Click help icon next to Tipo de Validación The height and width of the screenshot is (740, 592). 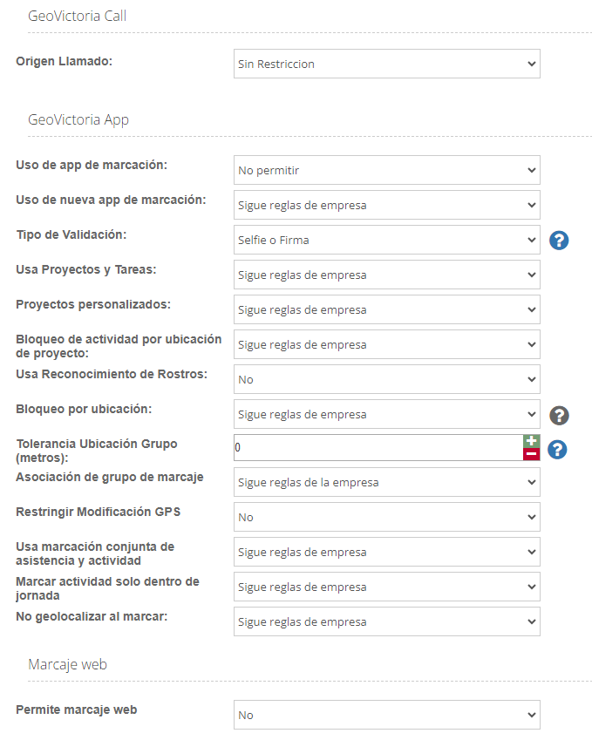tap(559, 241)
